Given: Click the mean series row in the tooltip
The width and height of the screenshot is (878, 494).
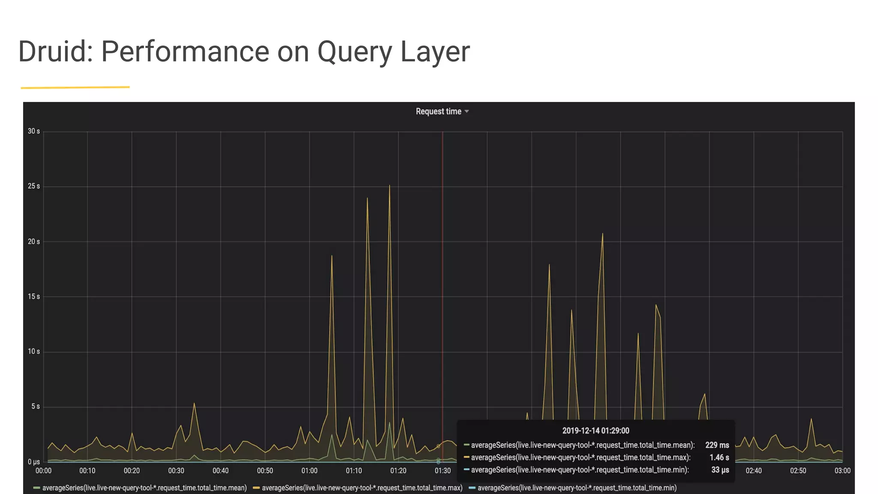Looking at the screenshot, I should (x=596, y=445).
